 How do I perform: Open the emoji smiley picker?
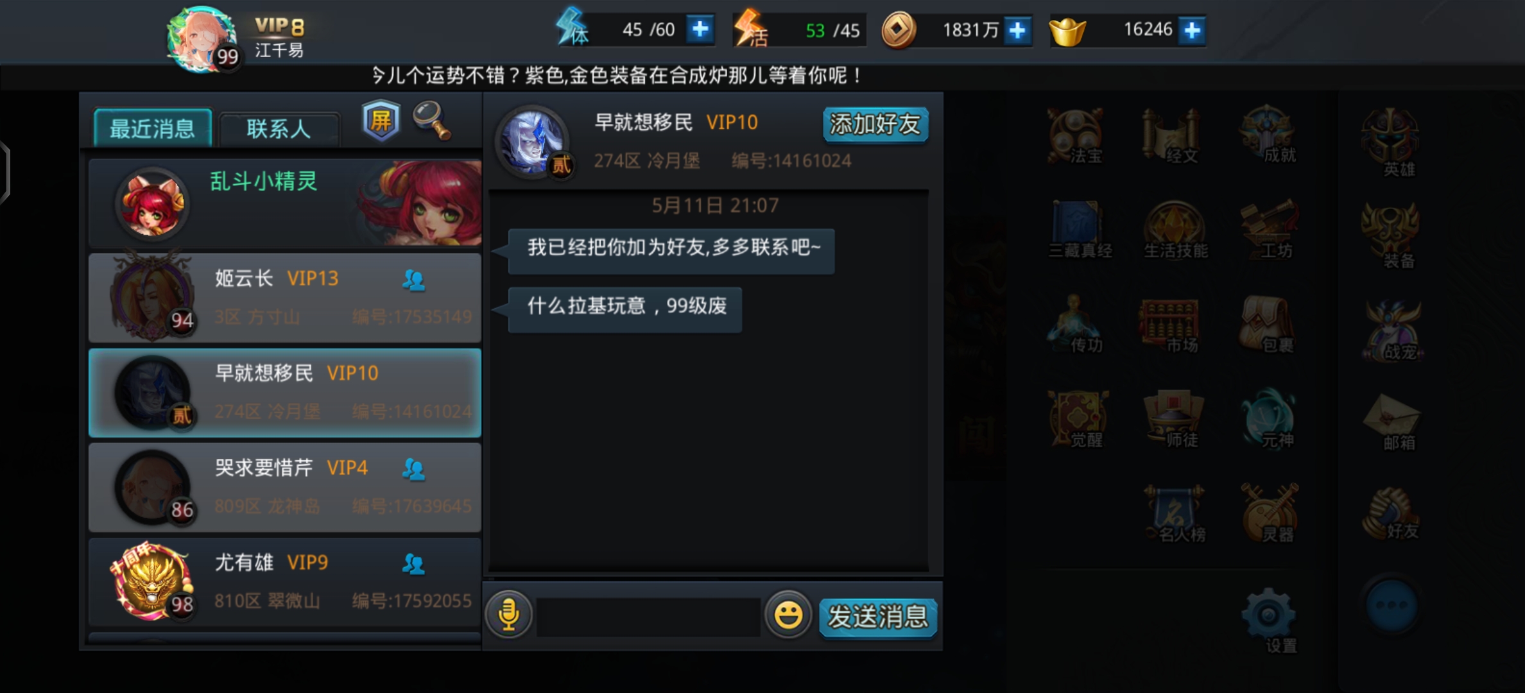[x=788, y=615]
